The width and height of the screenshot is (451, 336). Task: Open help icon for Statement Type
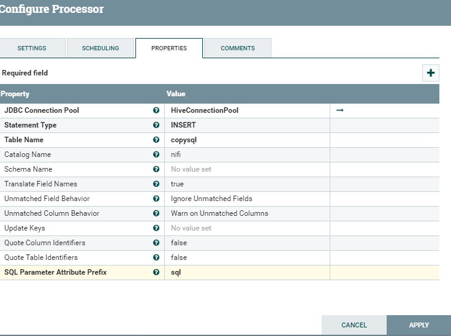point(156,125)
